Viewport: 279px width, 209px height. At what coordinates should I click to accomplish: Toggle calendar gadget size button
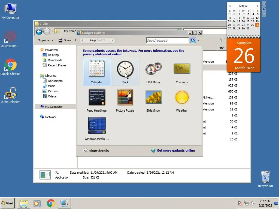tap(264, 9)
